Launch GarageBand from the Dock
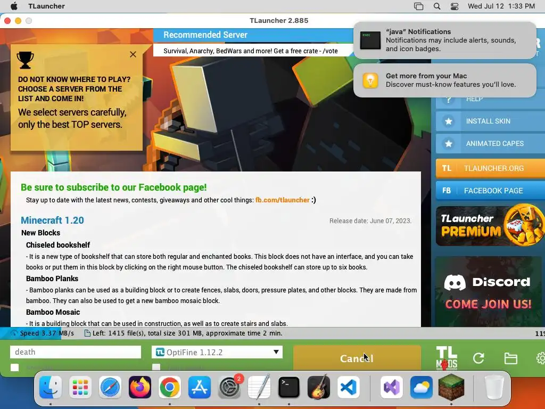Image resolution: width=545 pixels, height=409 pixels. coord(319,387)
